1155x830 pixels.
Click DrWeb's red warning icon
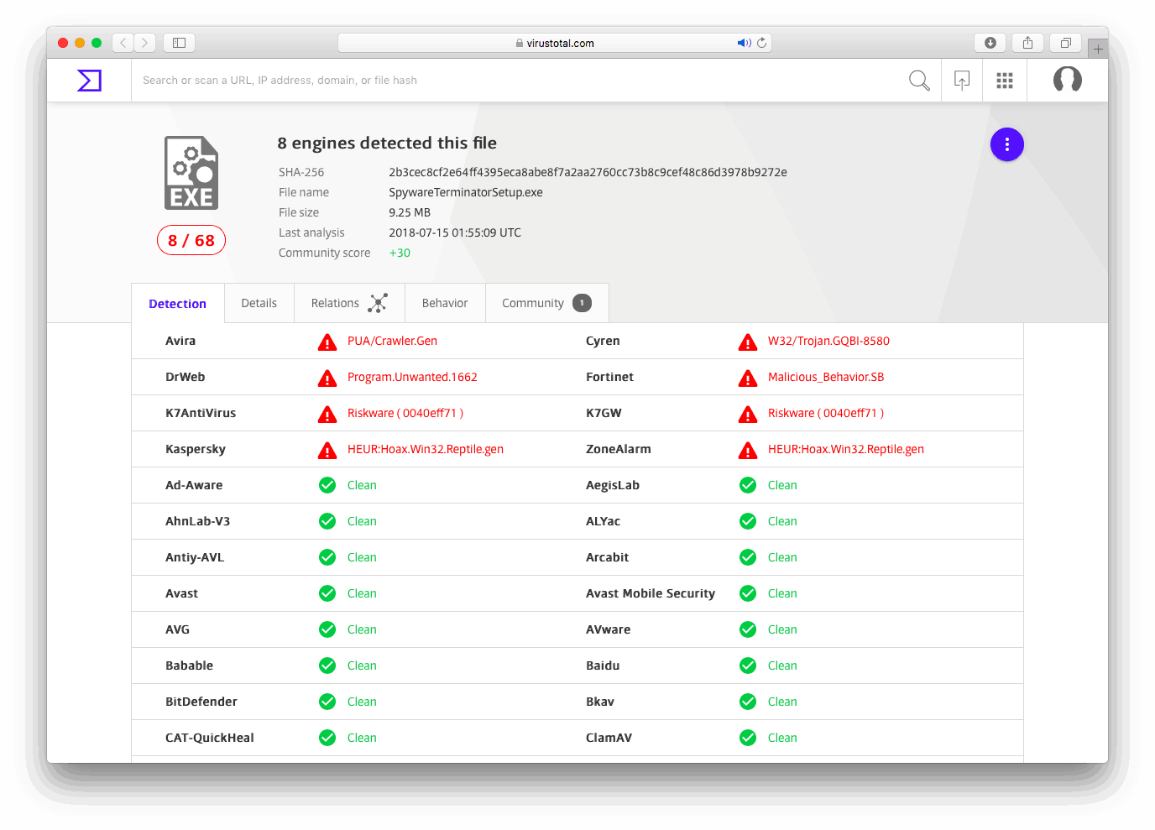327,378
